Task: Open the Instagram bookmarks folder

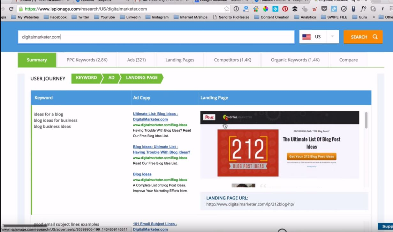Action: 157,17
